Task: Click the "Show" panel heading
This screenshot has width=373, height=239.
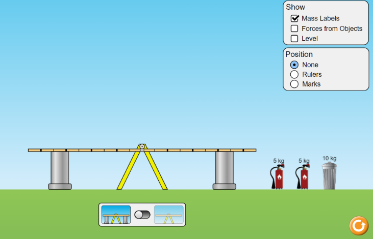Action: tap(295, 7)
